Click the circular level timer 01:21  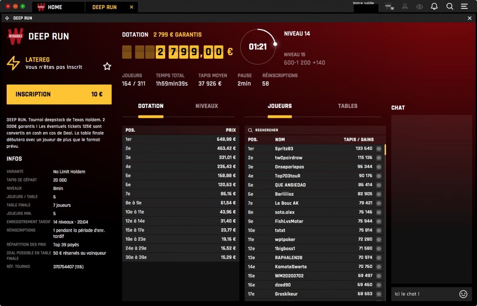pos(258,47)
